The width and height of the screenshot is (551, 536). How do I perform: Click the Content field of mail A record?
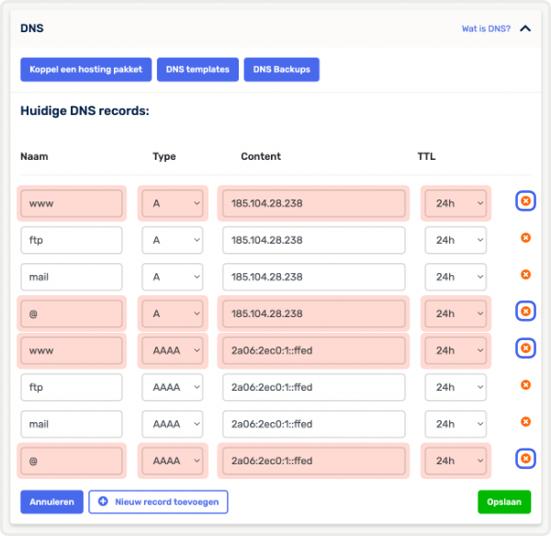[x=313, y=277]
